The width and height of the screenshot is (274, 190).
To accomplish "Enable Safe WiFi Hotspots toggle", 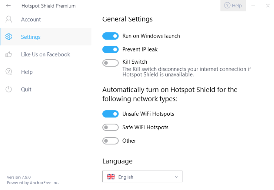I will pyautogui.click(x=110, y=127).
